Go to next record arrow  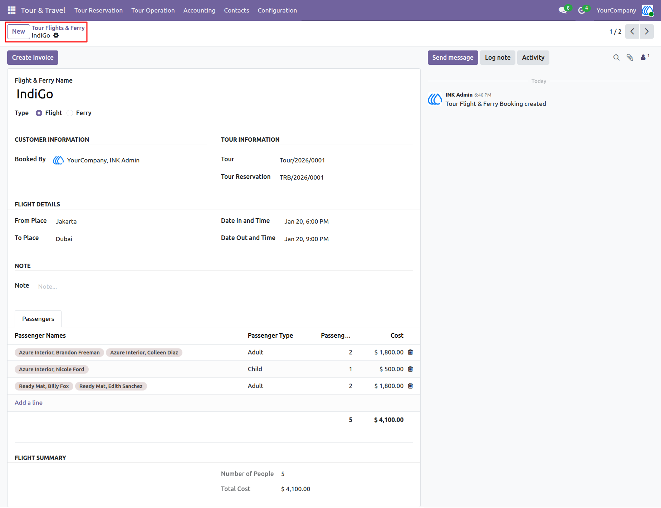(647, 31)
